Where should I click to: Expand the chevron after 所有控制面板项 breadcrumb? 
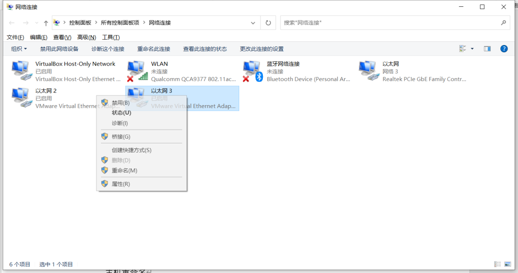(x=144, y=23)
